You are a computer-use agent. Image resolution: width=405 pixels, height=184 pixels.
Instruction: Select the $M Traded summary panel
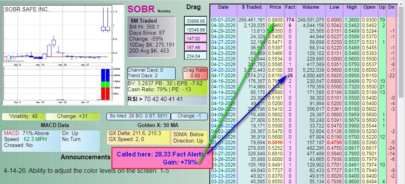152,37
